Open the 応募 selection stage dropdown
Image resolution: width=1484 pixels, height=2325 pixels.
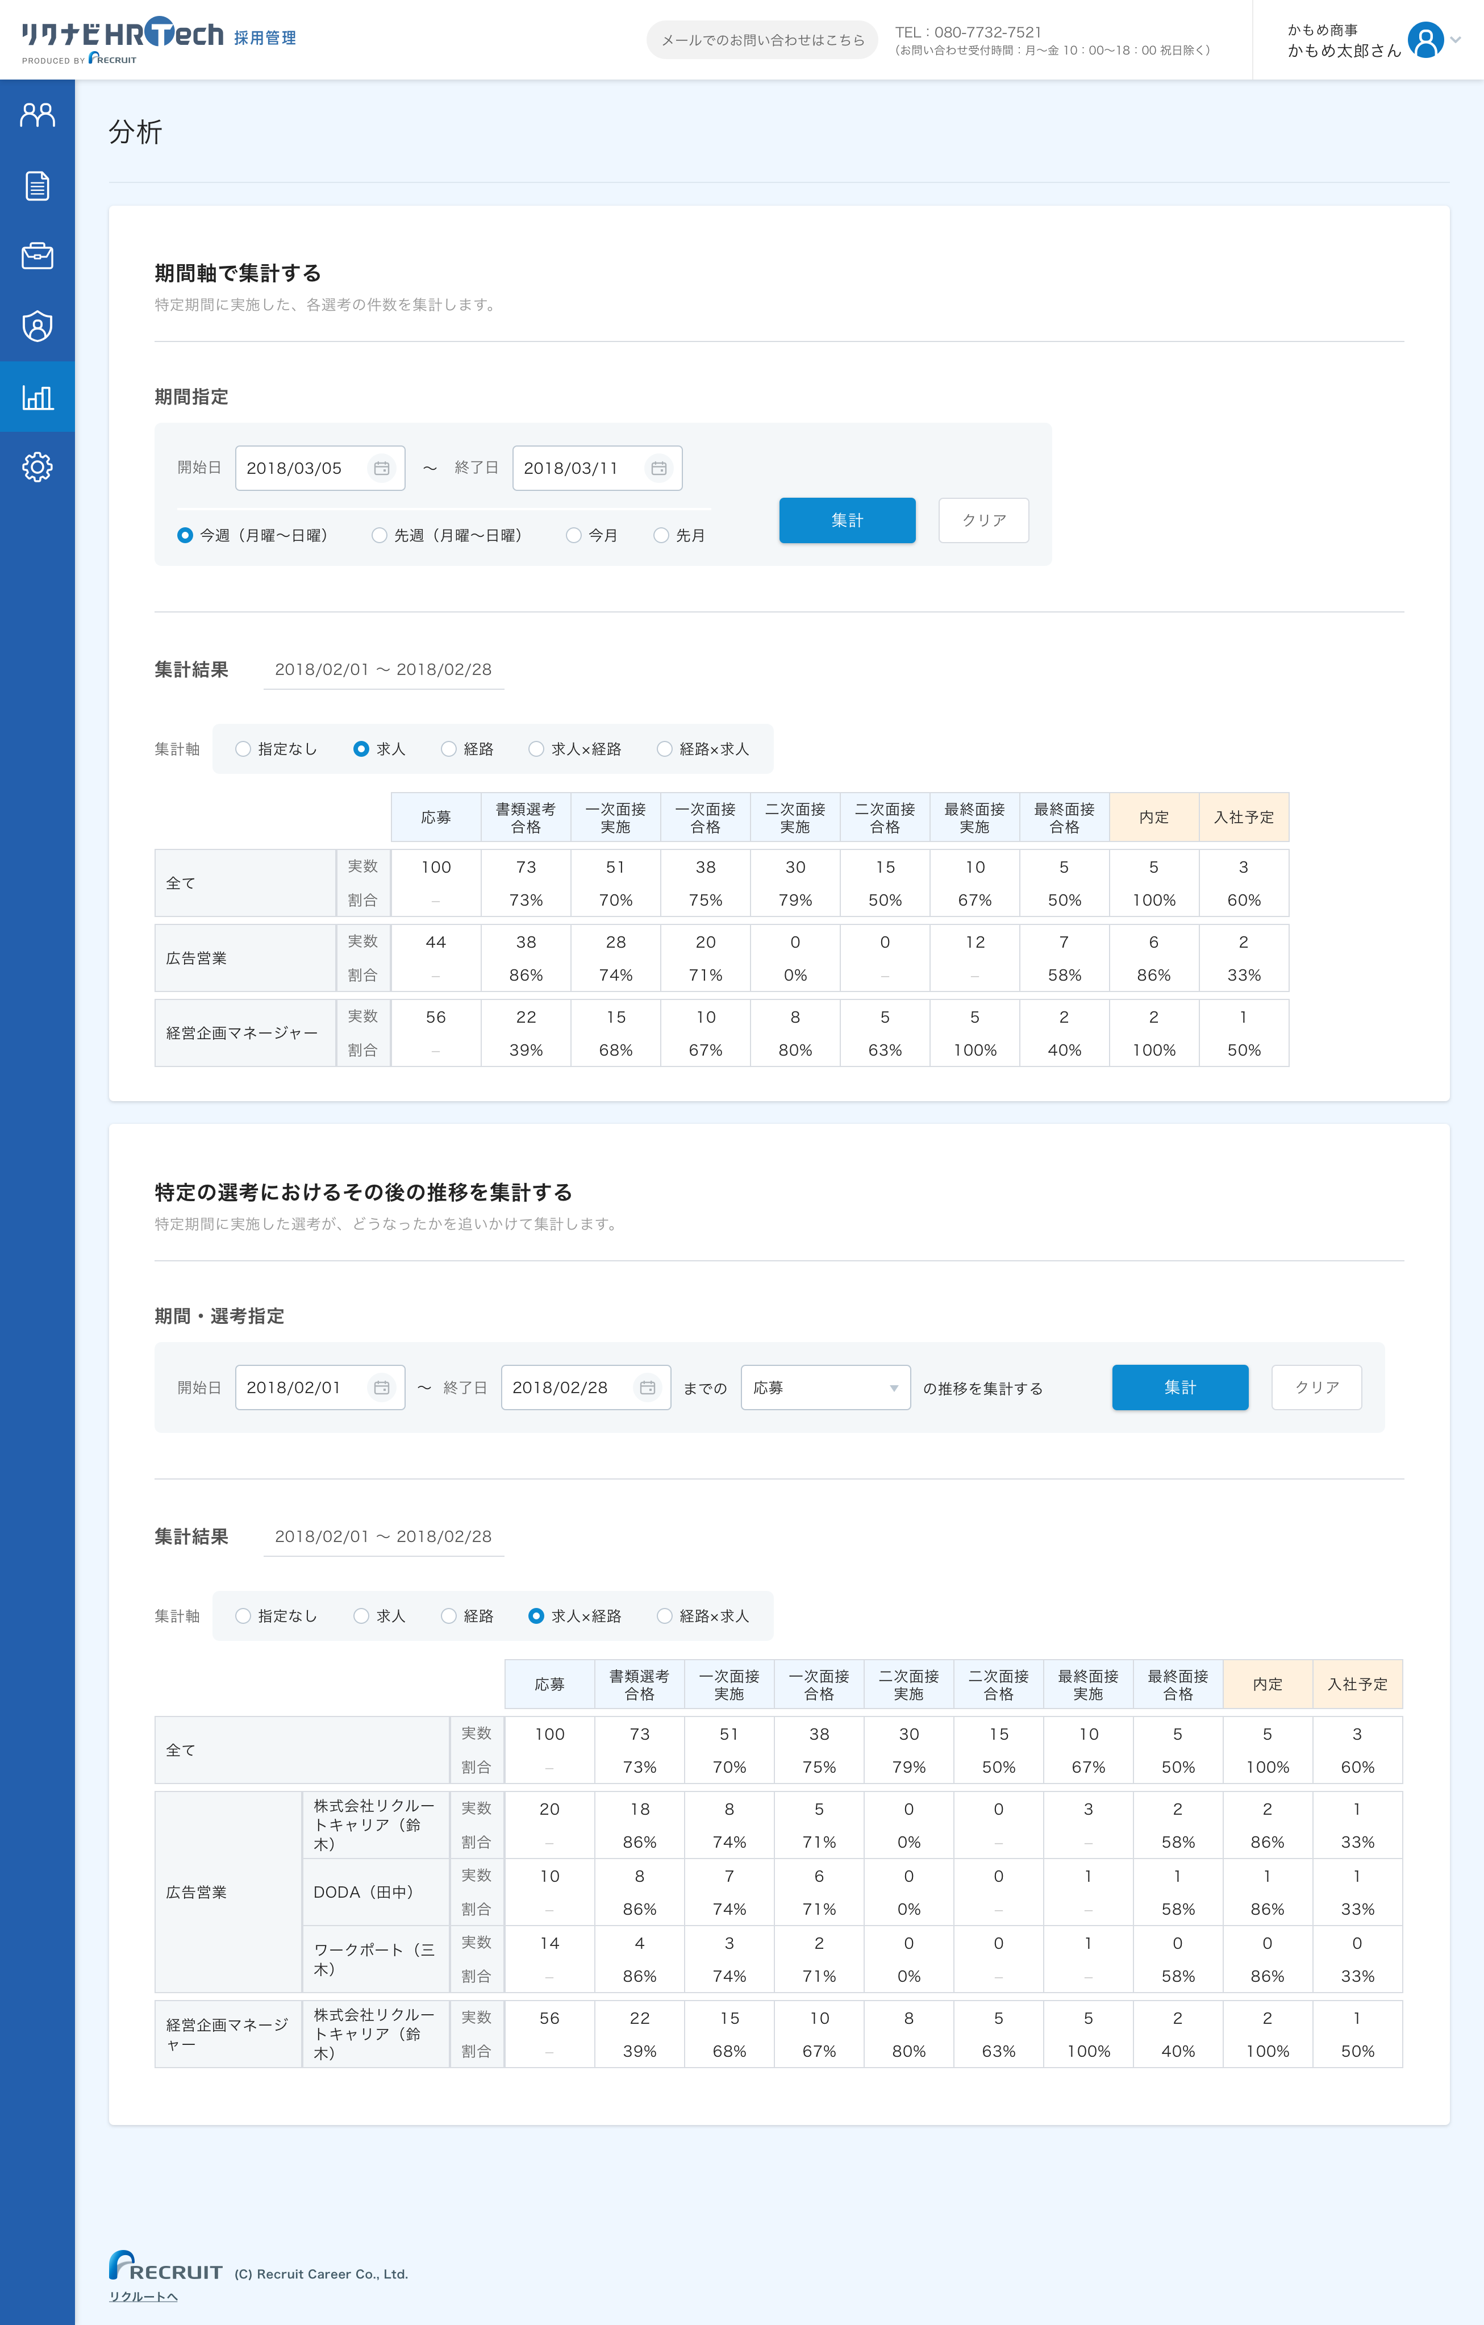pos(824,1388)
